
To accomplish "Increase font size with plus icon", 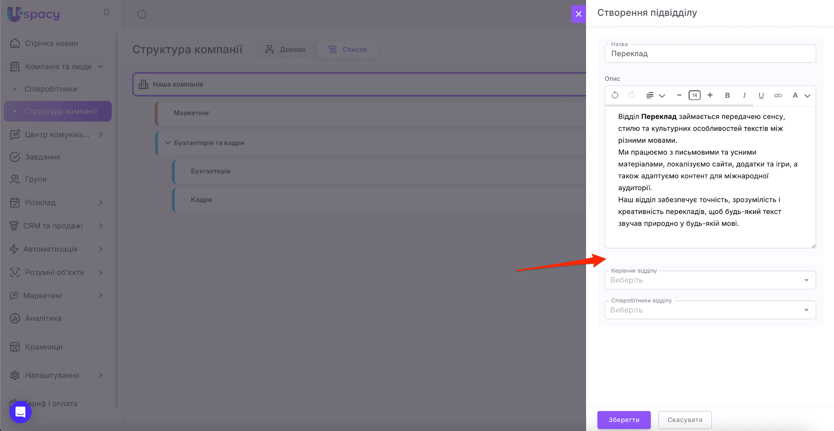I will click(710, 95).
